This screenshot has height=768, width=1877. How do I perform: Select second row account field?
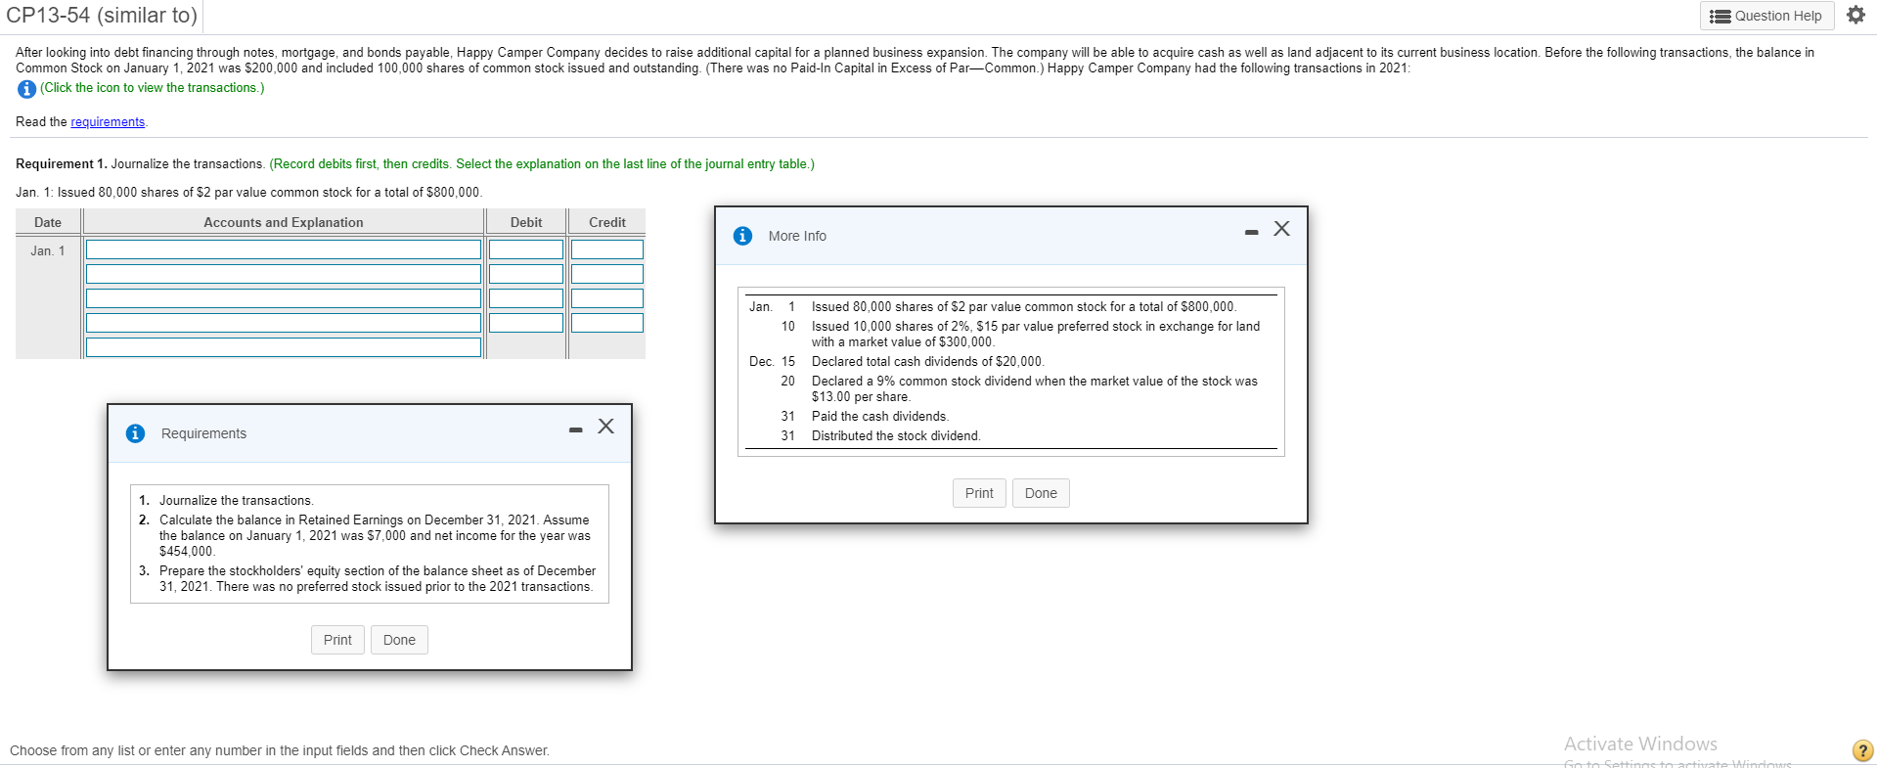click(x=284, y=274)
